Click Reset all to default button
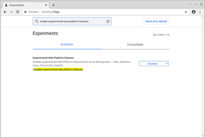Image resolution: width=205 pixels, height=138 pixels. [156, 21]
